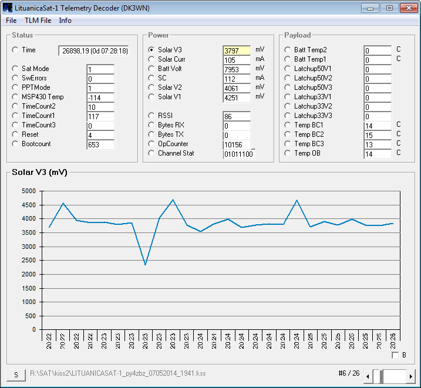Select the Latchup33V3 radio button
Screen dimensions: 421x388
[287, 116]
